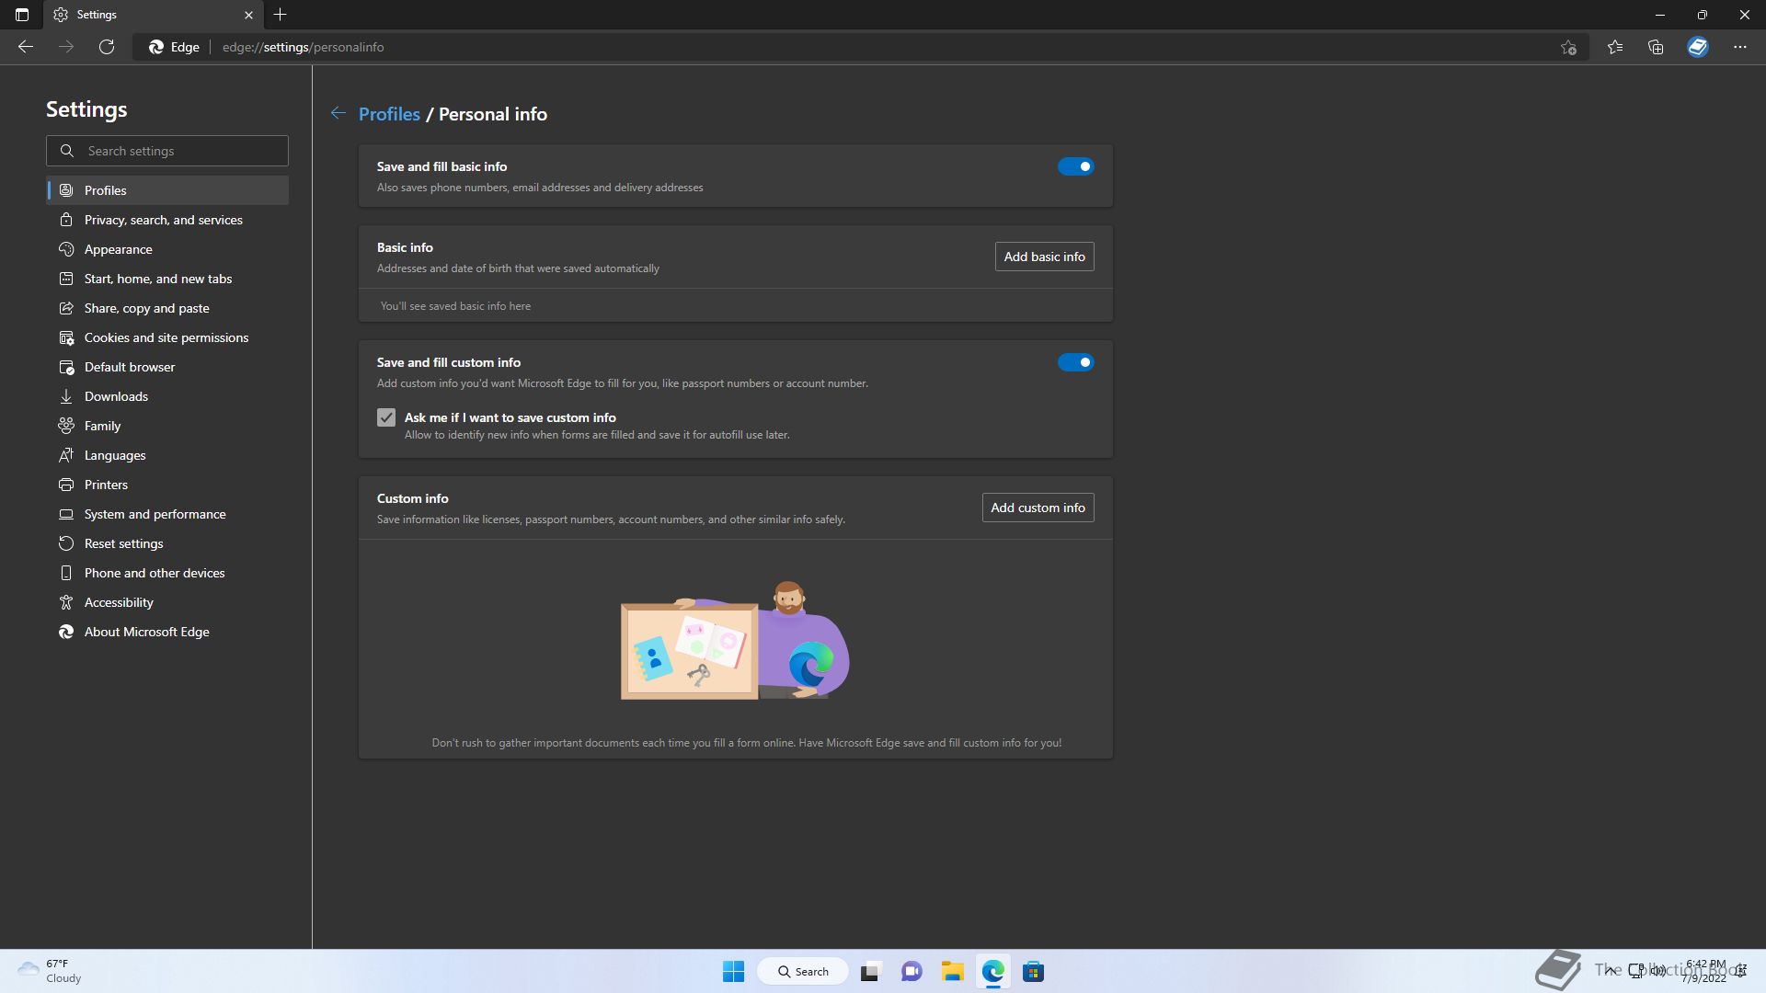Open the Collections icon in toolbar
This screenshot has height=993, width=1766.
(1656, 47)
